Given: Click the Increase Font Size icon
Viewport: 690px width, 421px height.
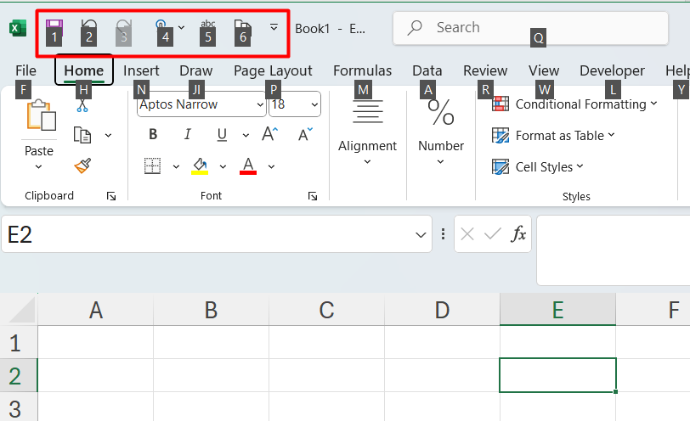Looking at the screenshot, I should [x=269, y=133].
